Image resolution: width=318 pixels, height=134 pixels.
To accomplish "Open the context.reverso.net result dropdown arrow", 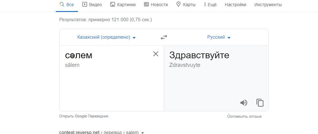I will pyautogui.click(x=142, y=133).
